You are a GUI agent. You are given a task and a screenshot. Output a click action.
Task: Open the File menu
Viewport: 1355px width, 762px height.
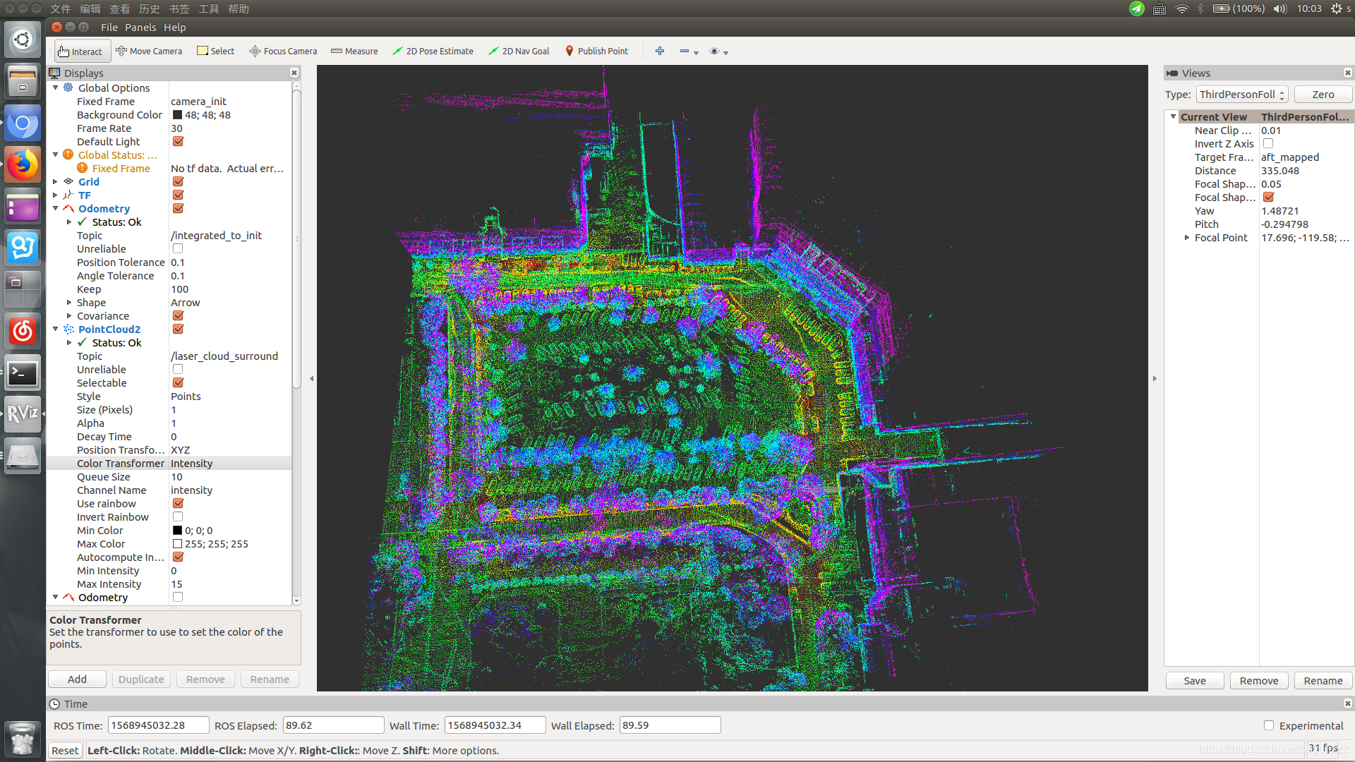[109, 28]
